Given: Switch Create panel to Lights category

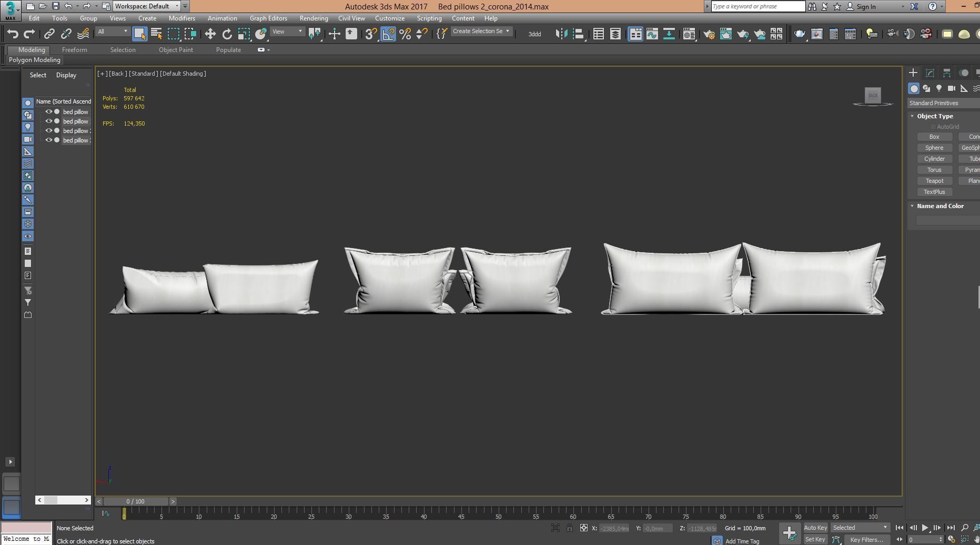Looking at the screenshot, I should (x=939, y=88).
